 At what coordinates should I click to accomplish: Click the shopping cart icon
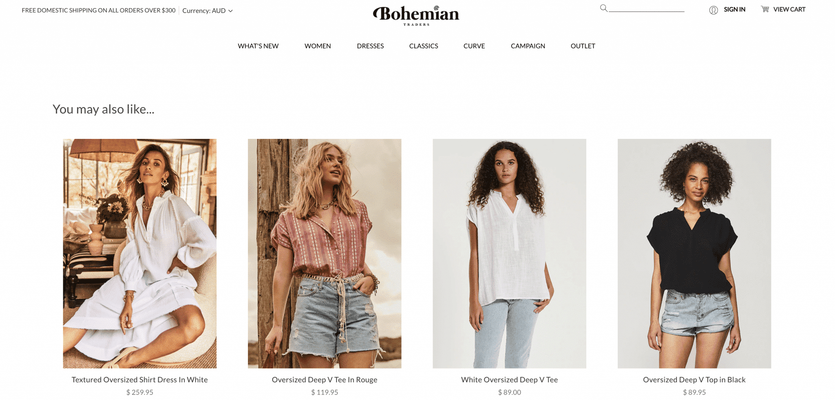pyautogui.click(x=765, y=9)
